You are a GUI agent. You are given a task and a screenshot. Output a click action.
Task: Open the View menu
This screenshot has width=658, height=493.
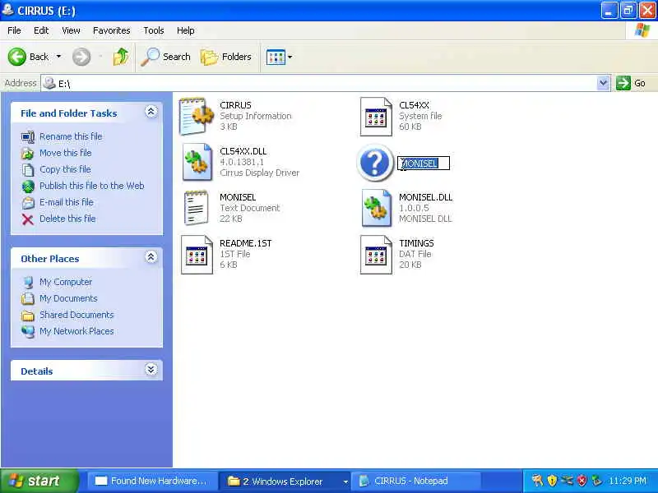click(x=71, y=30)
